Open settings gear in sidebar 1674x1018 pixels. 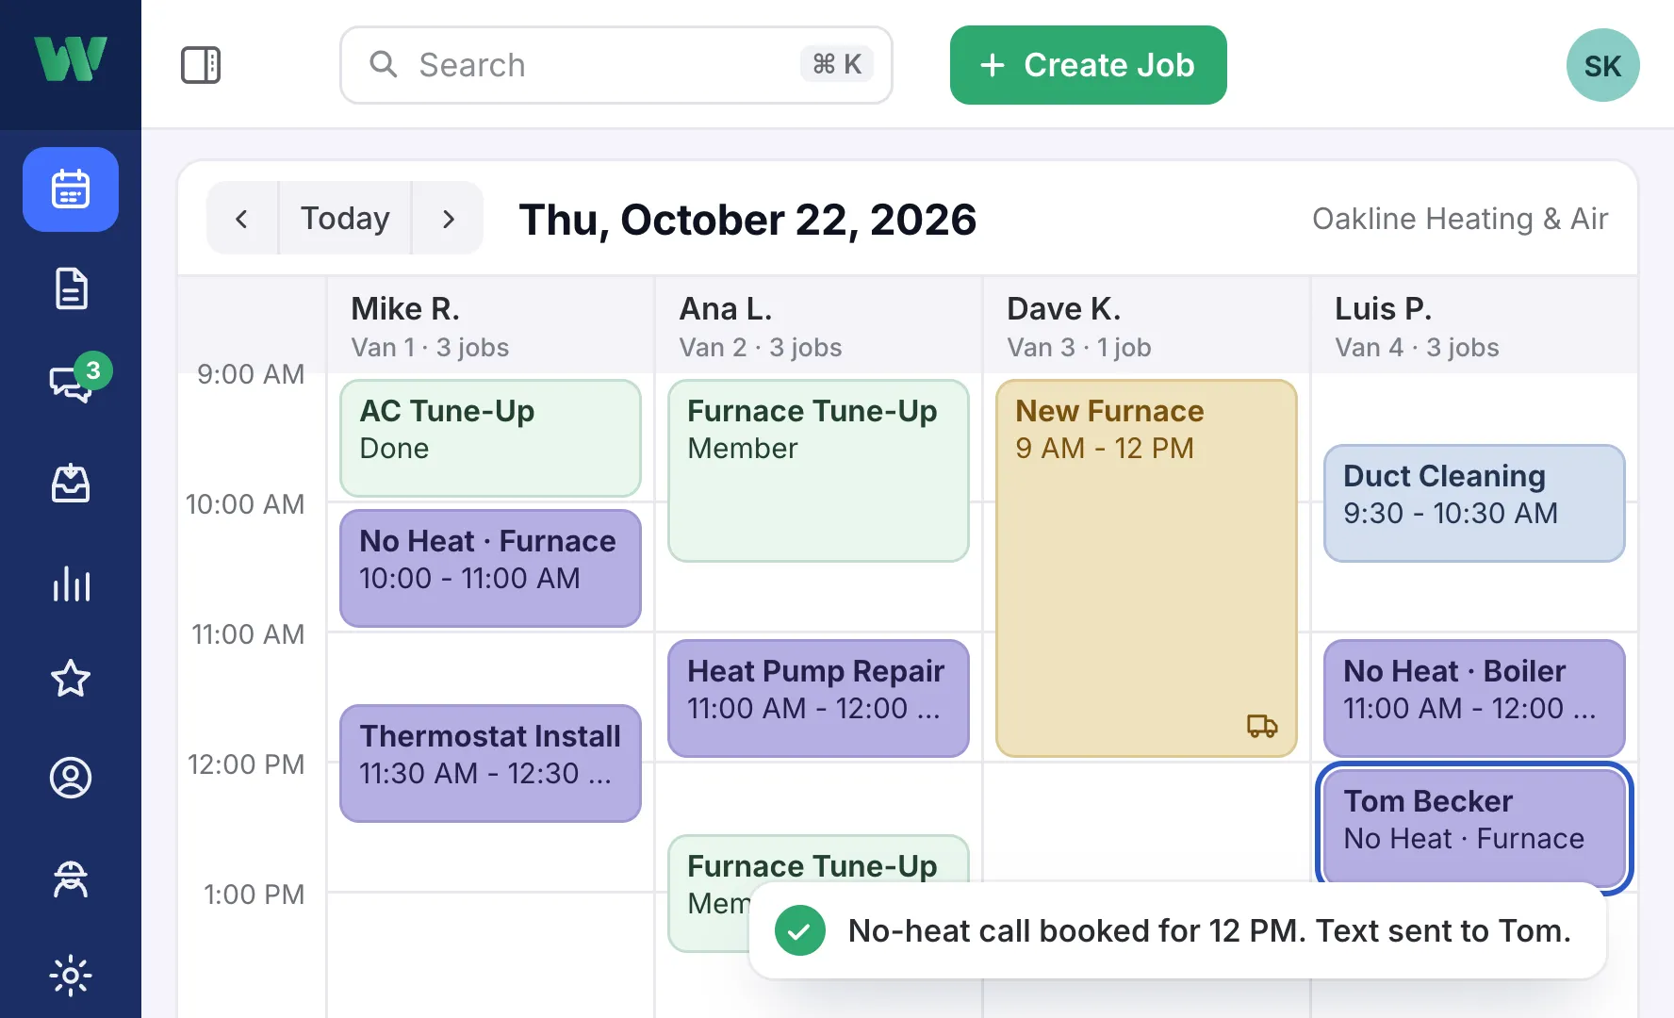(71, 976)
